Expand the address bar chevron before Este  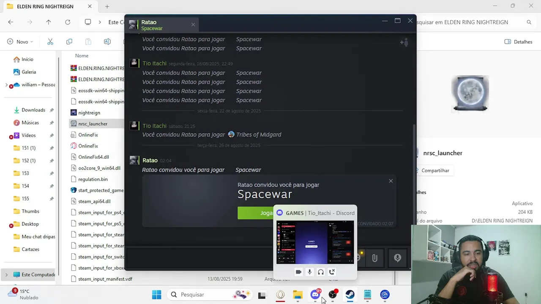[x=100, y=22]
